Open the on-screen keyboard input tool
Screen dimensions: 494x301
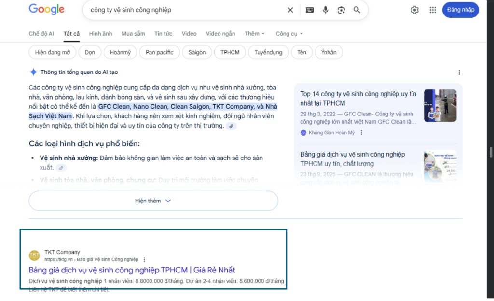click(309, 10)
